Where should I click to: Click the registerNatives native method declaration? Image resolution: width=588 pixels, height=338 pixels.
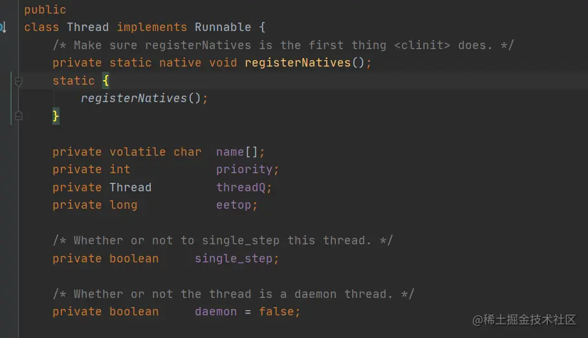point(297,63)
